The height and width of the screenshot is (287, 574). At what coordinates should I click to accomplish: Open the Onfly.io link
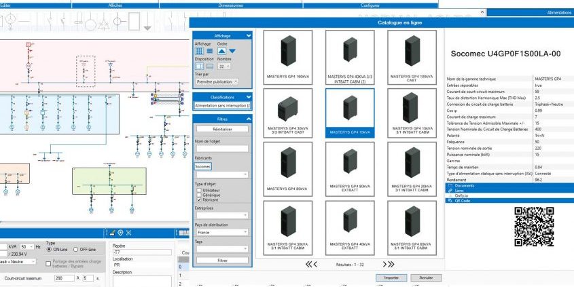click(461, 196)
